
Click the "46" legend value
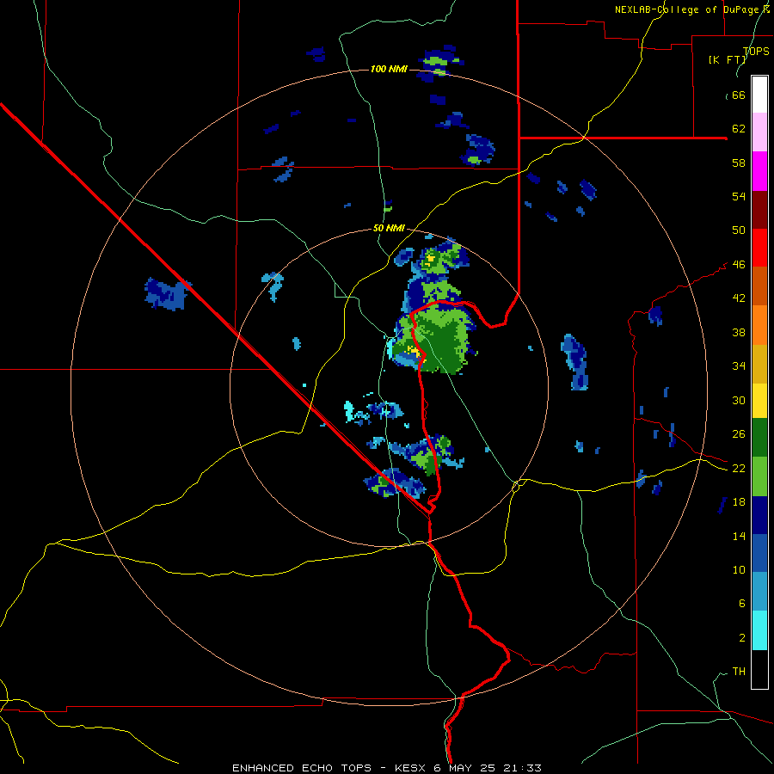tap(739, 265)
